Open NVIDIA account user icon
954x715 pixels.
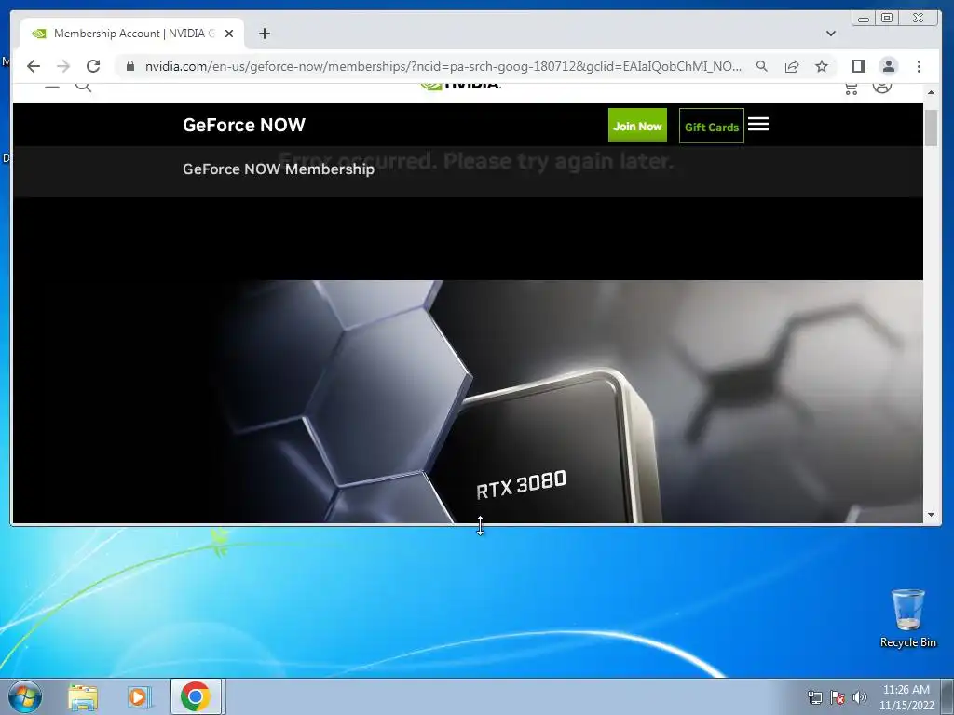pos(882,87)
